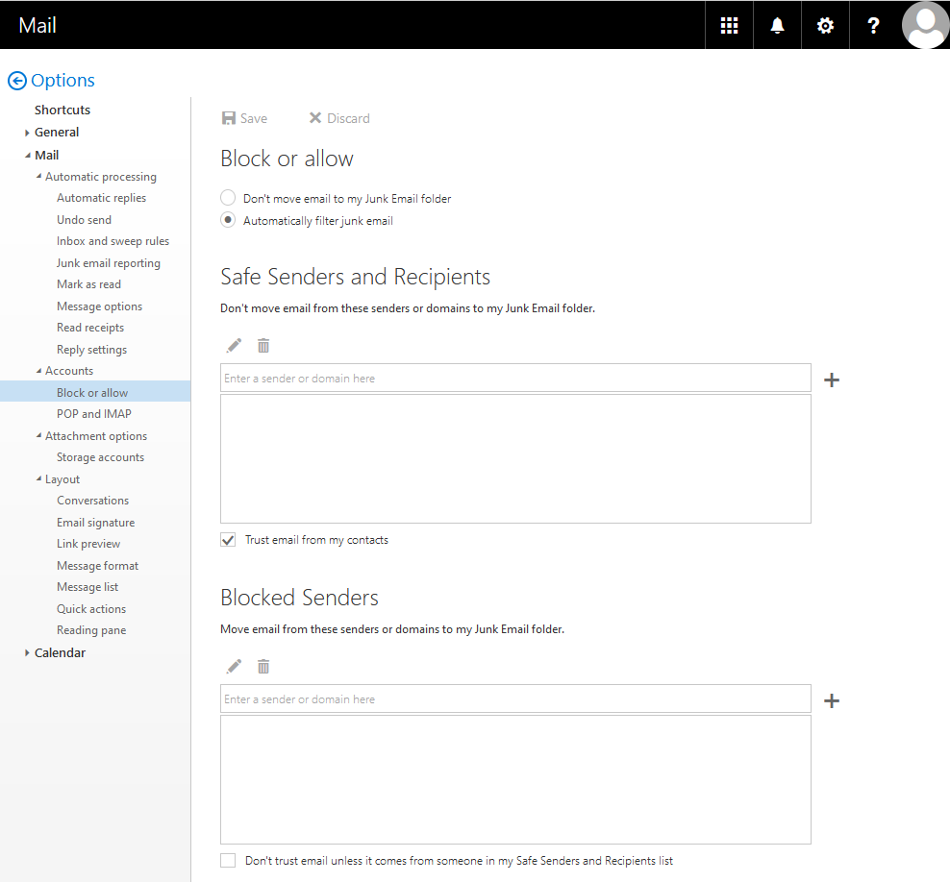Open the app launcher grid icon

pos(729,26)
